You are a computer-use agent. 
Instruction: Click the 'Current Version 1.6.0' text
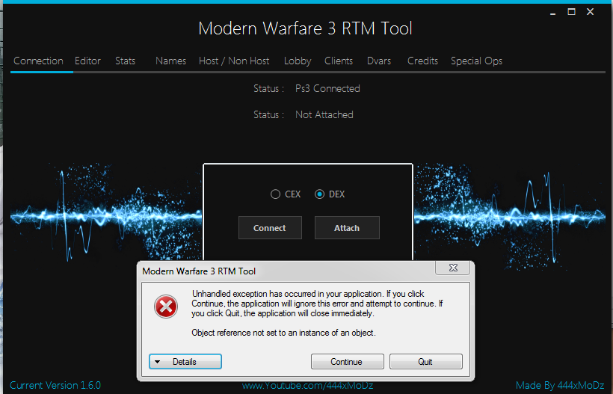(55, 385)
